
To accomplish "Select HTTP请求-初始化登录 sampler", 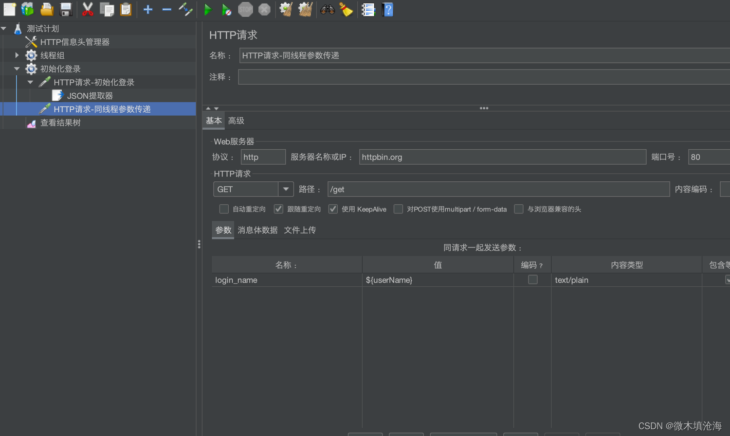I will pyautogui.click(x=94, y=83).
